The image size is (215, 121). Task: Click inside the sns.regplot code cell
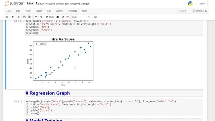click(x=114, y=108)
